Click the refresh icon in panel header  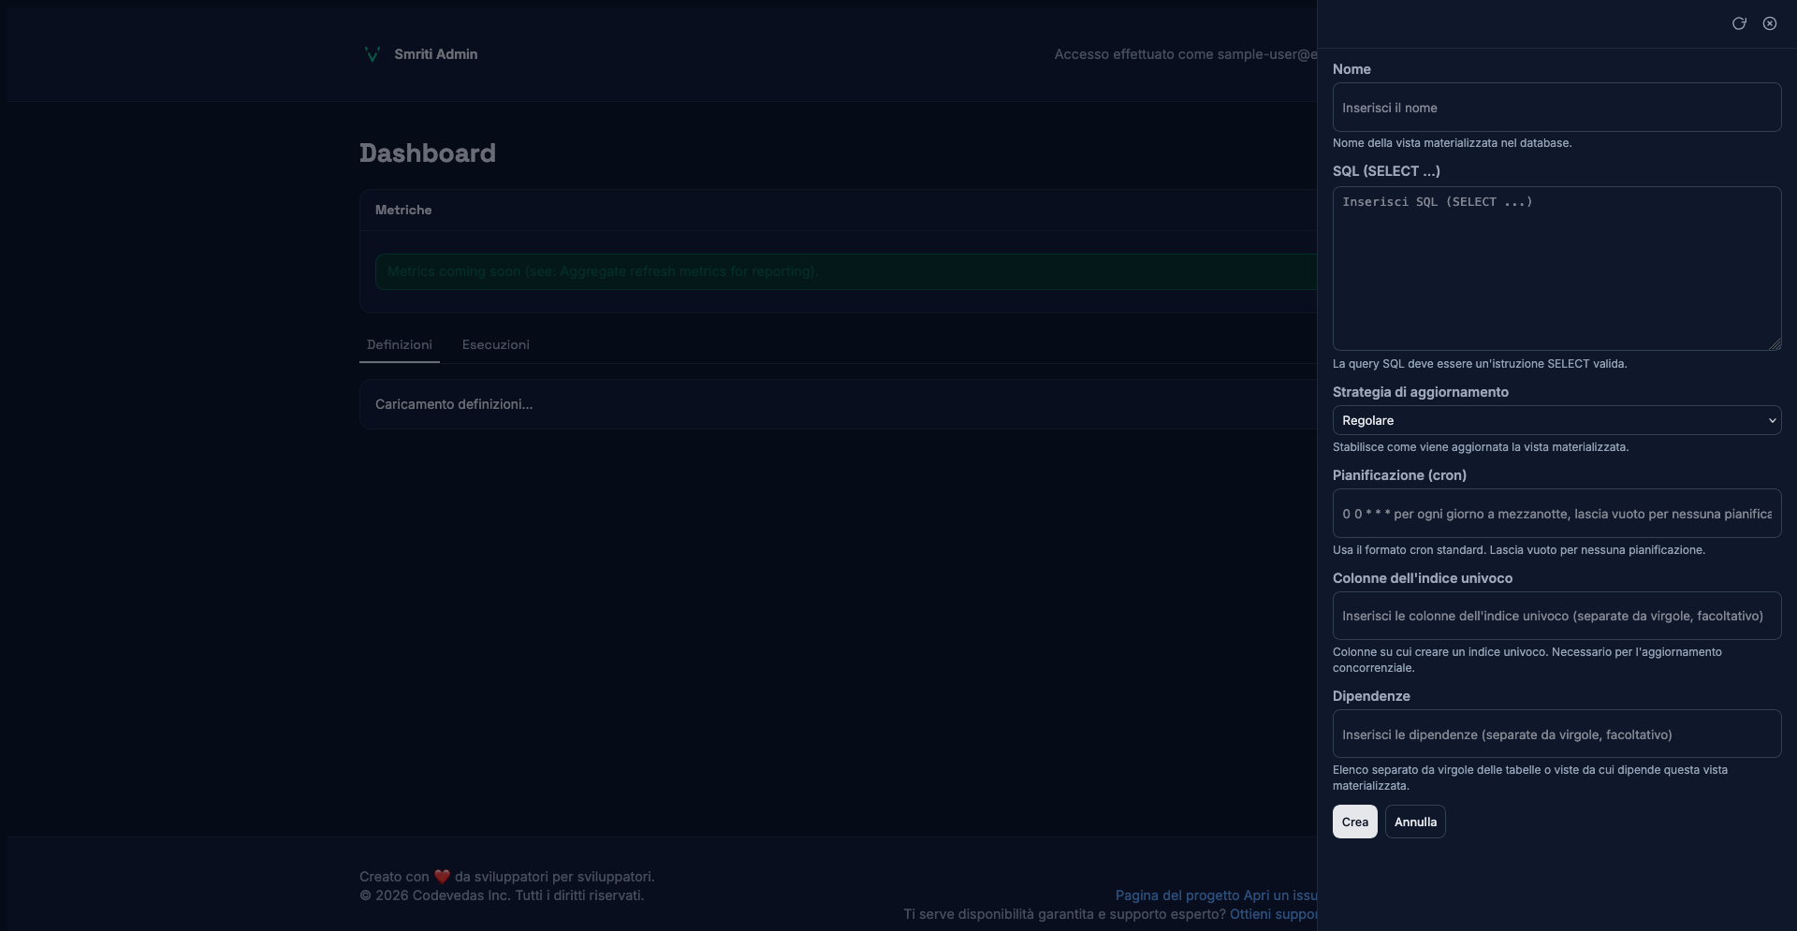pos(1739,23)
